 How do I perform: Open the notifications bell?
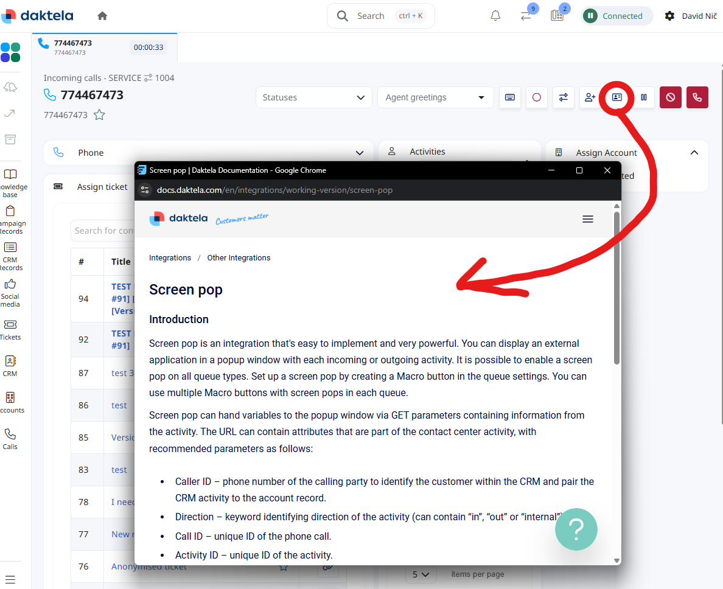click(495, 16)
